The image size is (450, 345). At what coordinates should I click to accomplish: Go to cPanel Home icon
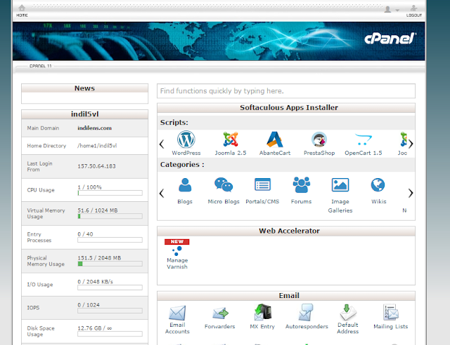click(22, 11)
